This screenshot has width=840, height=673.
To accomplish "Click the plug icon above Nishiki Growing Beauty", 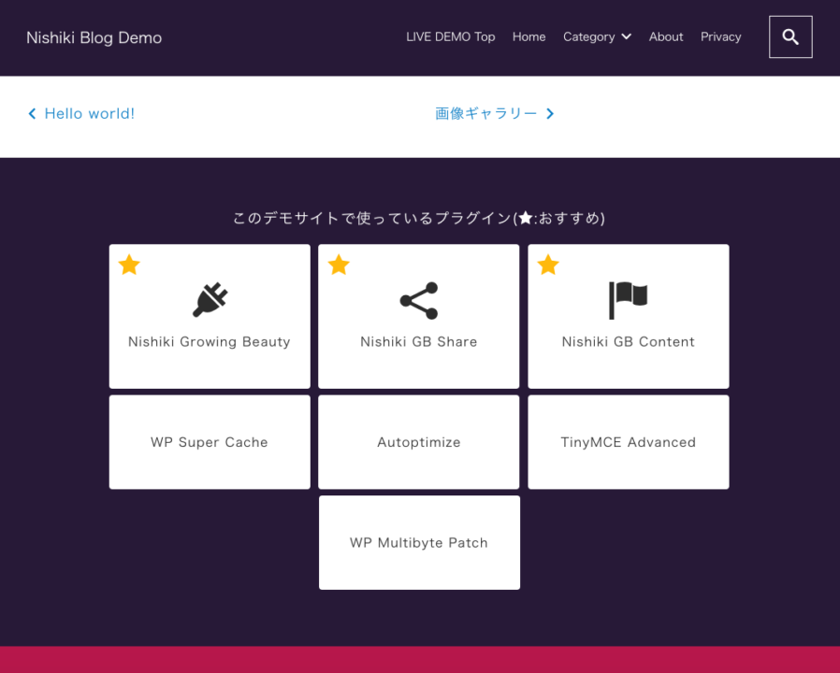I will 210,300.
